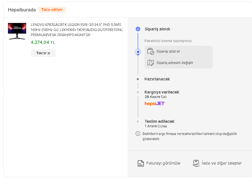Click the Kargoya verilecek step dot
This screenshot has width=252, height=179.
tap(138, 92)
